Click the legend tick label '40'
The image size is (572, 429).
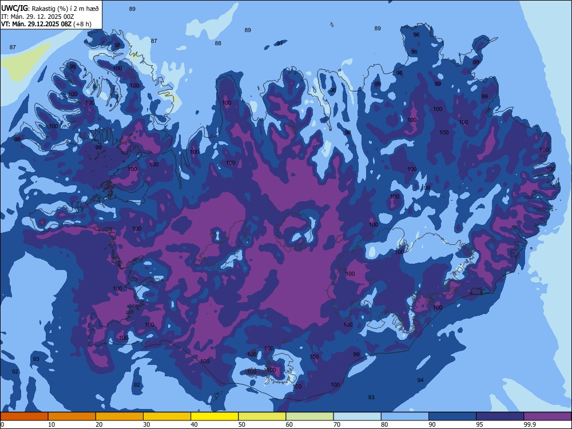tap(194, 424)
